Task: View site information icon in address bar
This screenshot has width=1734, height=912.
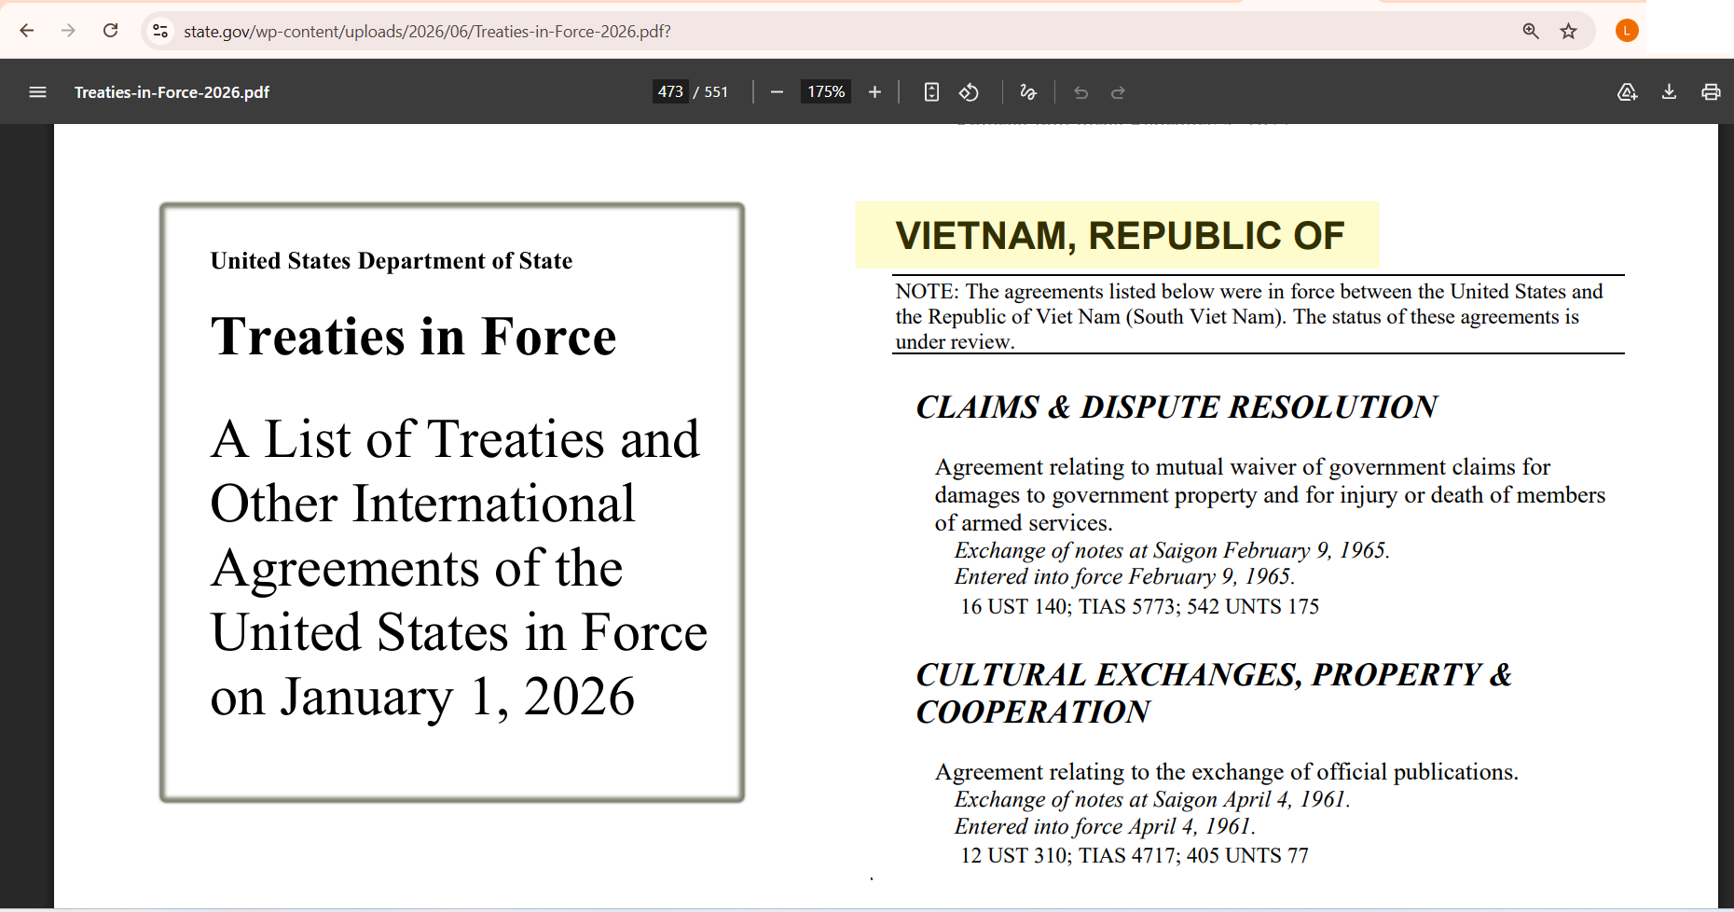Action: [160, 31]
